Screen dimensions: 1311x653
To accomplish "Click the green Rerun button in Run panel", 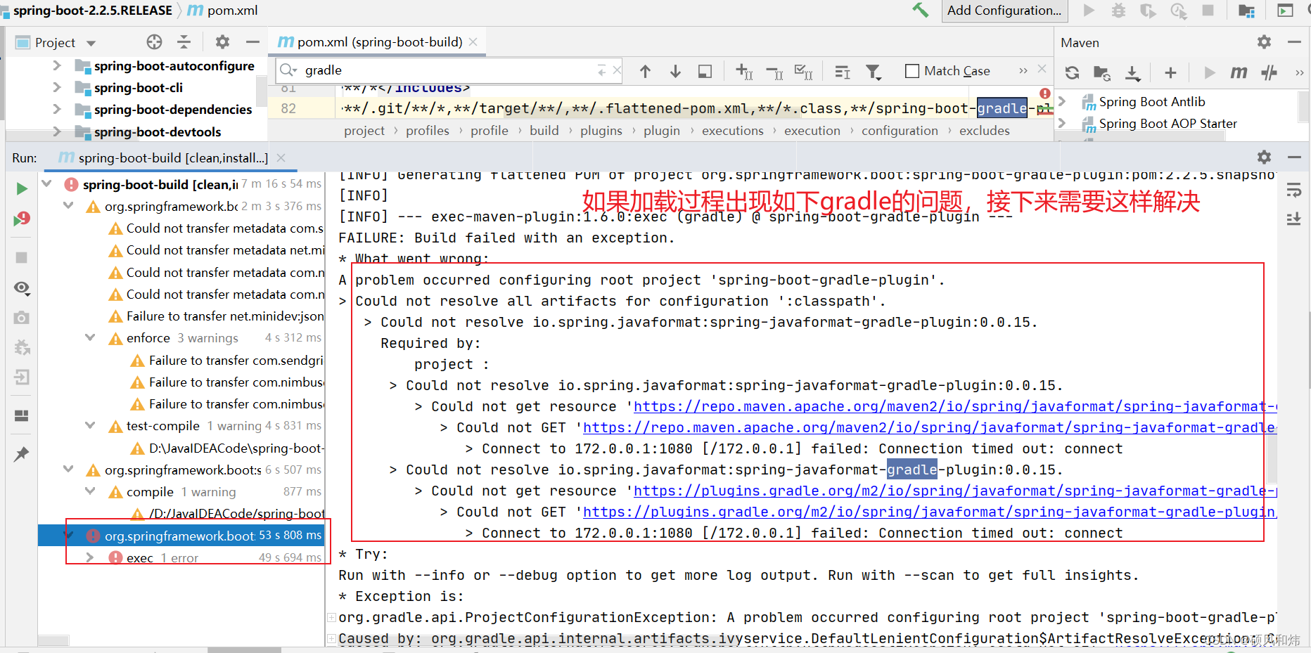I will 22,188.
